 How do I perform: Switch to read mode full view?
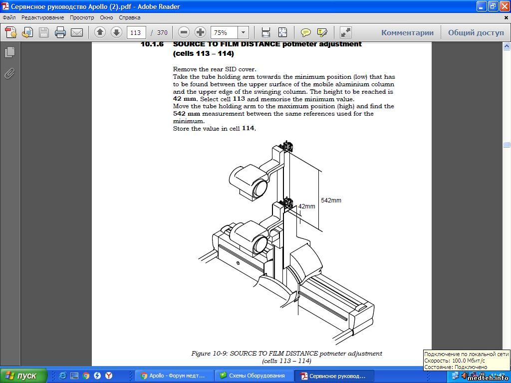pyautogui.click(x=346, y=32)
